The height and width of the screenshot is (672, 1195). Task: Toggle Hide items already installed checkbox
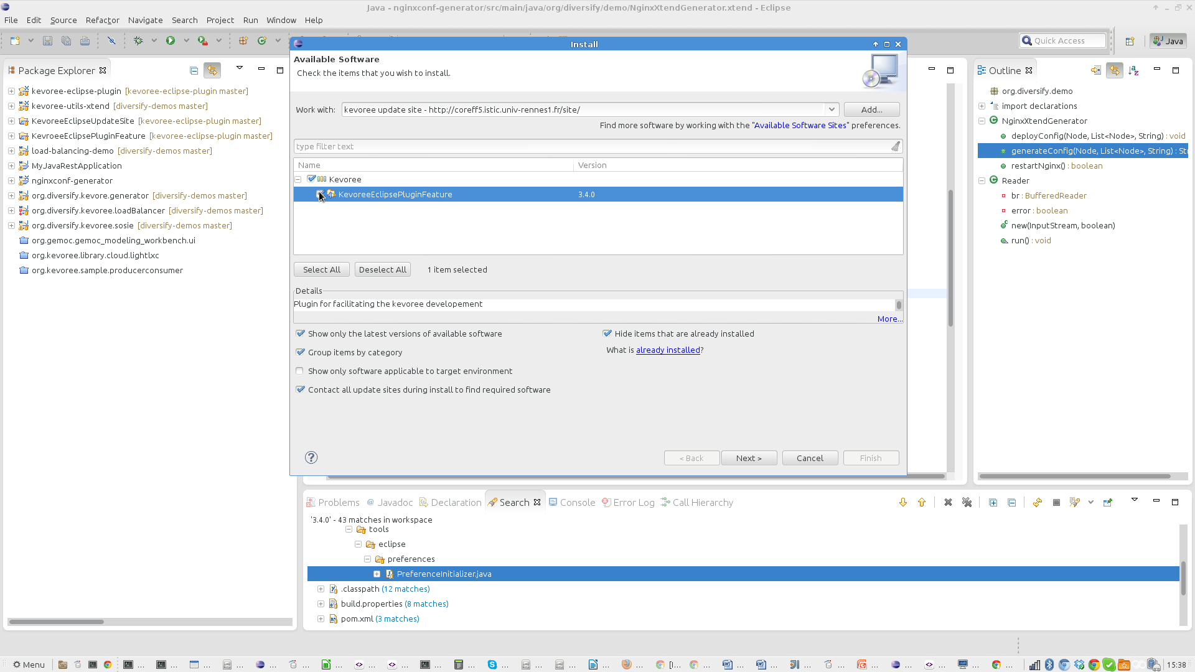click(x=607, y=334)
